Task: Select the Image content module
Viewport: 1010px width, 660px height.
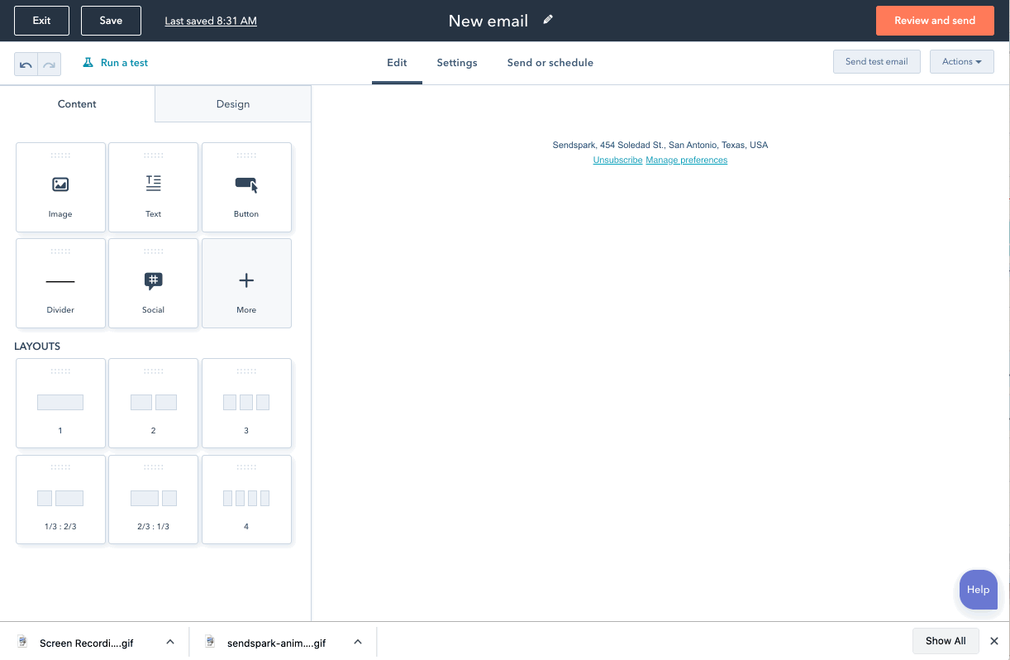Action: click(60, 187)
